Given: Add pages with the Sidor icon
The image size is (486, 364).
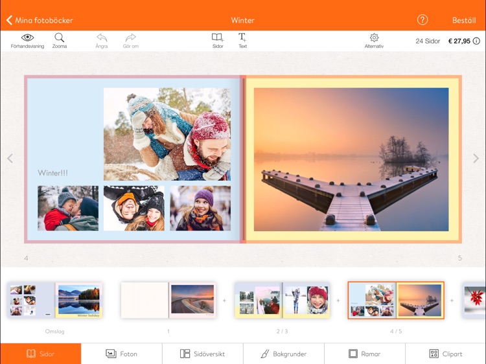Looking at the screenshot, I should (218, 38).
